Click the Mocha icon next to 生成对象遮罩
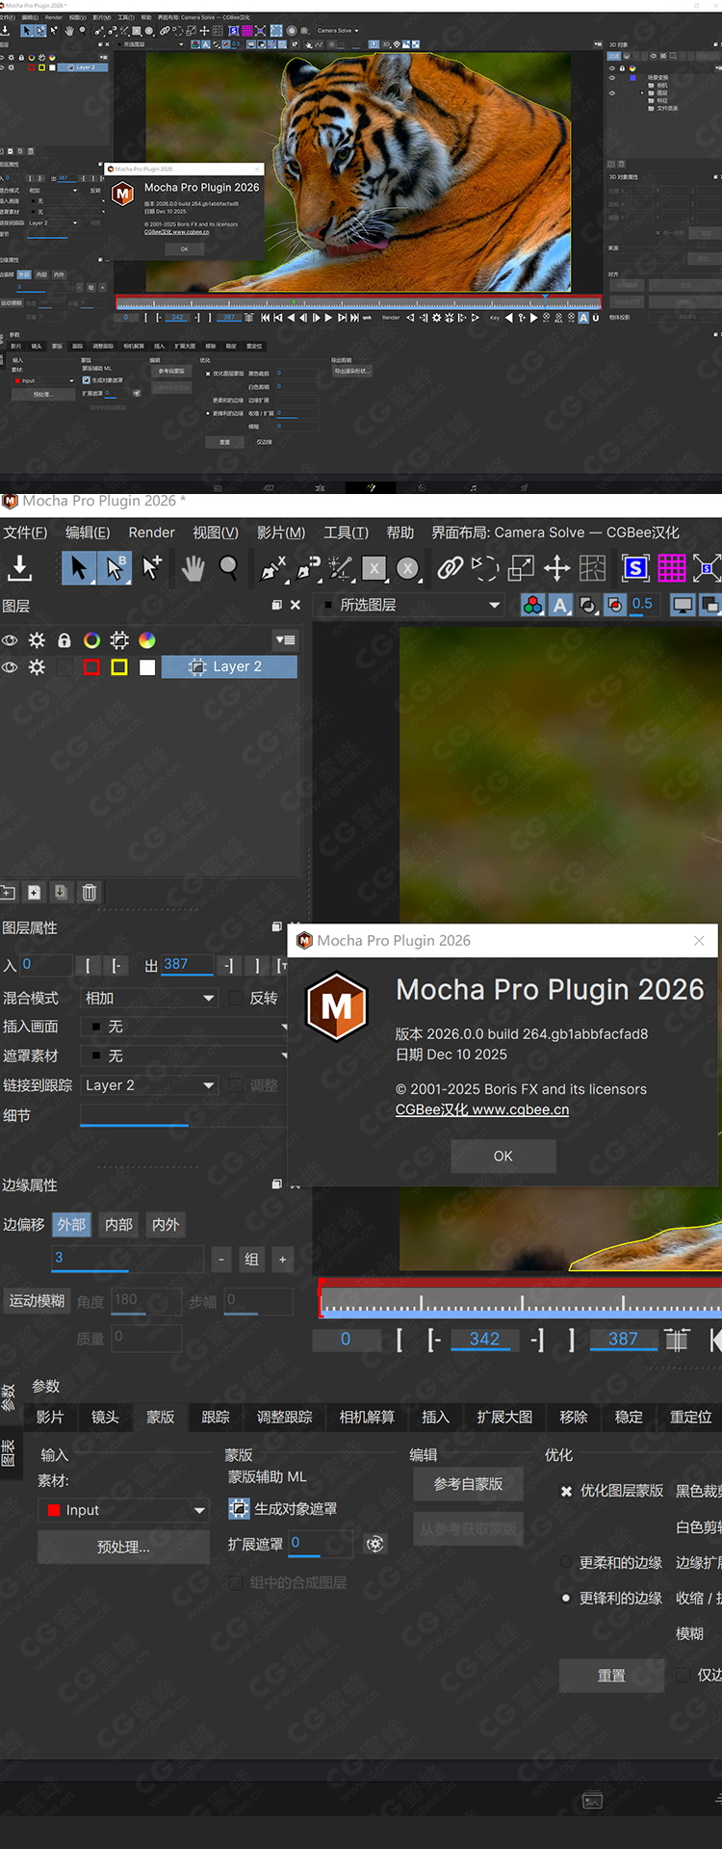722x1849 pixels. [x=239, y=1509]
